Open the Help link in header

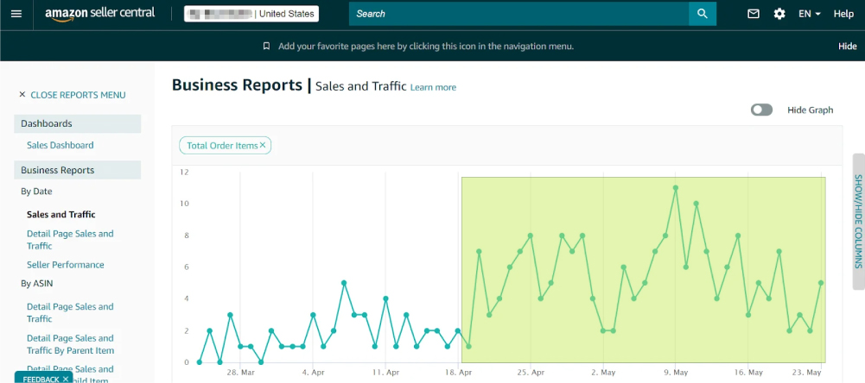[x=843, y=14]
